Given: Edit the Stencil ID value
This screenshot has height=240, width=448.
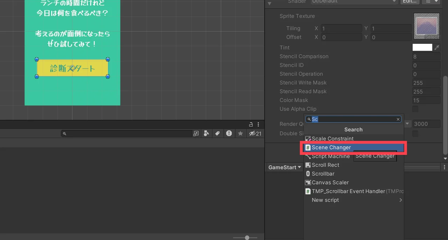Looking at the screenshot, I should point(426,65).
